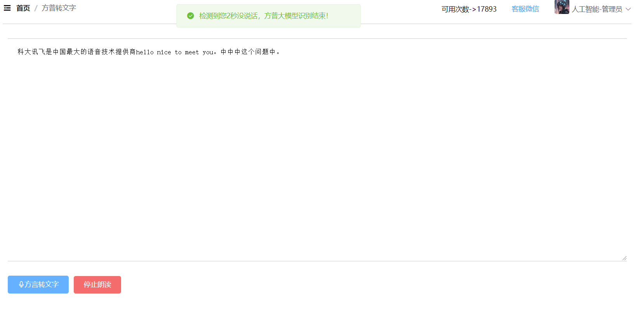Start 方言转文字 speech recognition
The image size is (640, 328).
(x=38, y=285)
